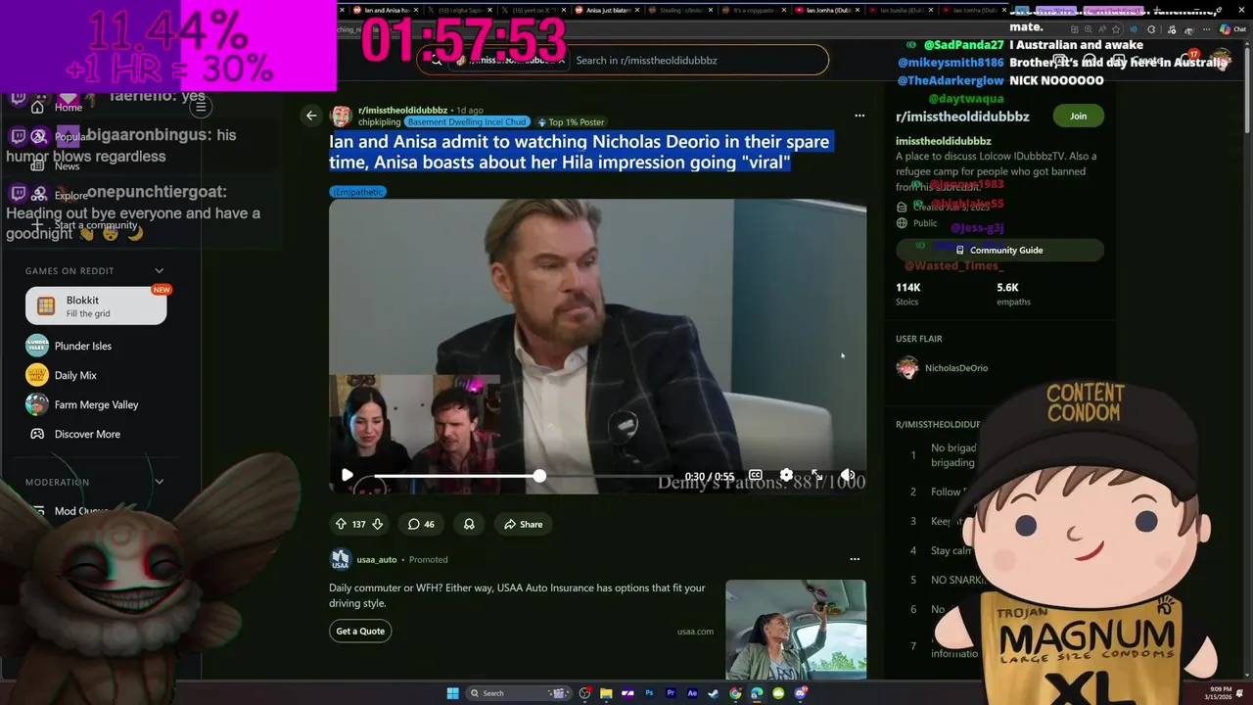Go back using the arrow beside the post
This screenshot has width=1253, height=705.
[x=311, y=116]
